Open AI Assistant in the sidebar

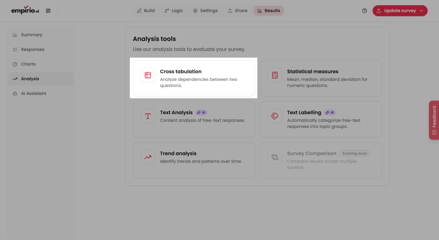click(x=41, y=94)
